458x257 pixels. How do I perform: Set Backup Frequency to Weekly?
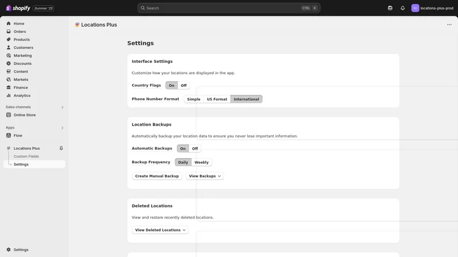pyautogui.click(x=202, y=162)
